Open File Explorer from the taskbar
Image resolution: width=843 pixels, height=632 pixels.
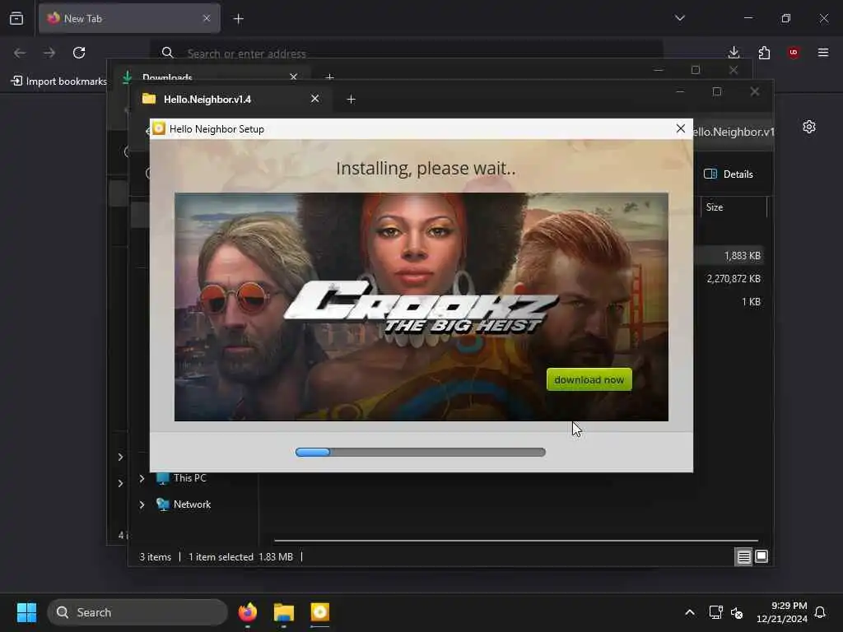pyautogui.click(x=283, y=612)
